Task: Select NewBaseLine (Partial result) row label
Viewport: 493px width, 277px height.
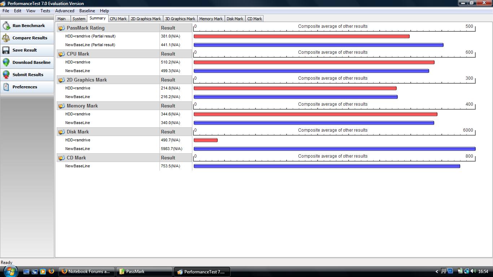Action: click(x=90, y=45)
